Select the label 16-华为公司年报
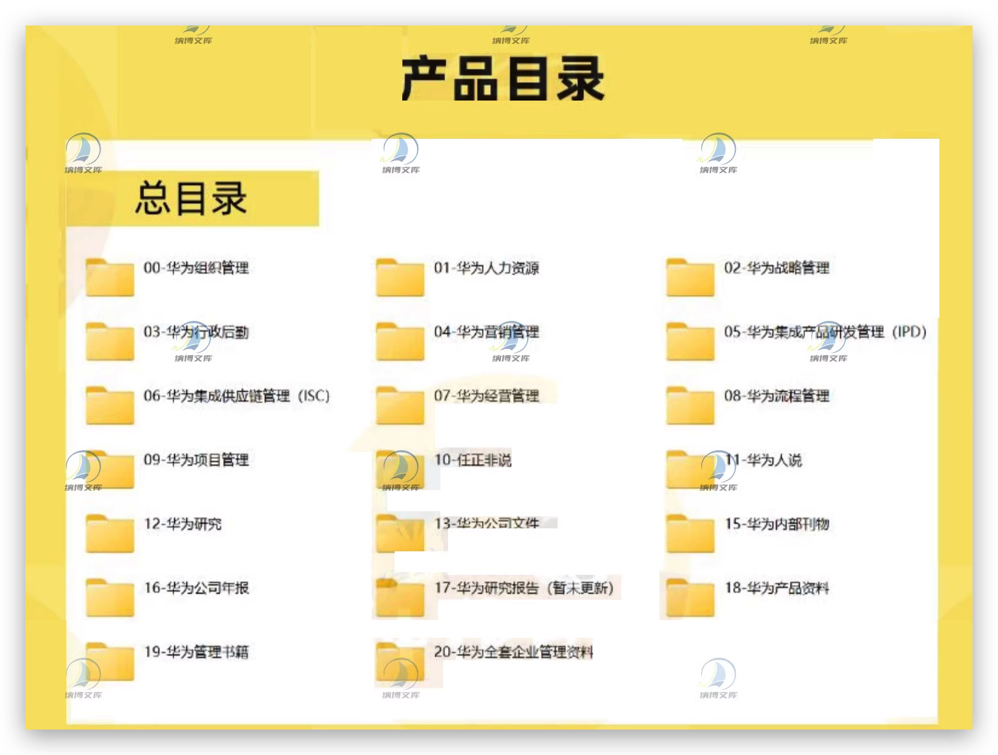 [196, 588]
